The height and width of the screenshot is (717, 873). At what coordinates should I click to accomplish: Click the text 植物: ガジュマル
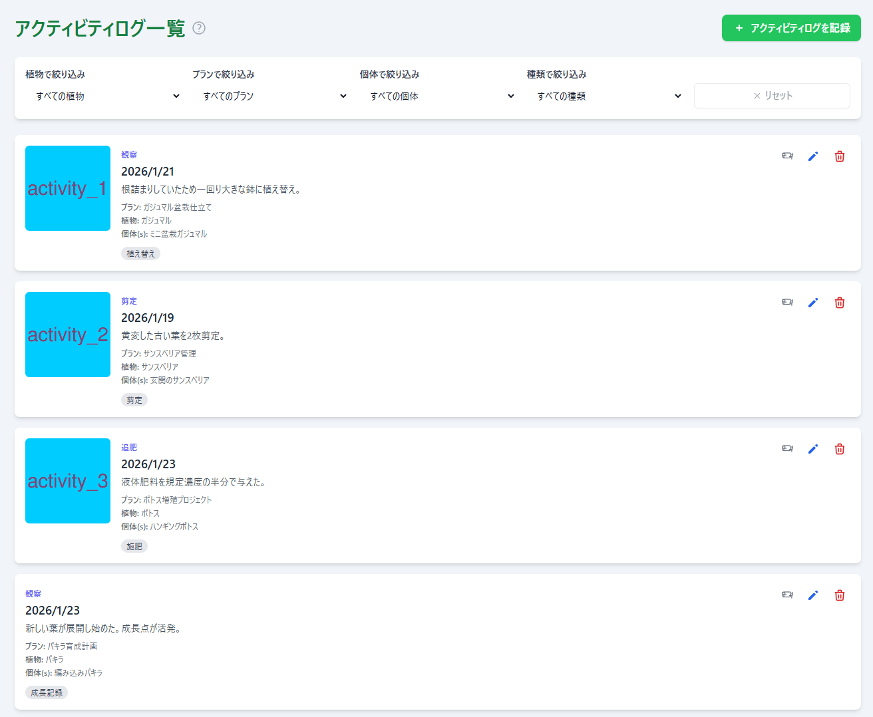tap(146, 221)
